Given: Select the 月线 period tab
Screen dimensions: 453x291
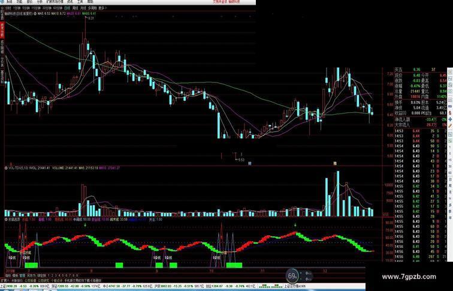Looking at the screenshot, I should (x=83, y=8).
